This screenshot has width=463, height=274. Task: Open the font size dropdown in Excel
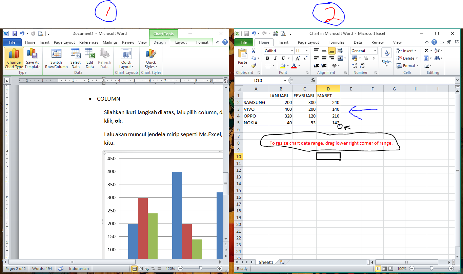(x=307, y=50)
